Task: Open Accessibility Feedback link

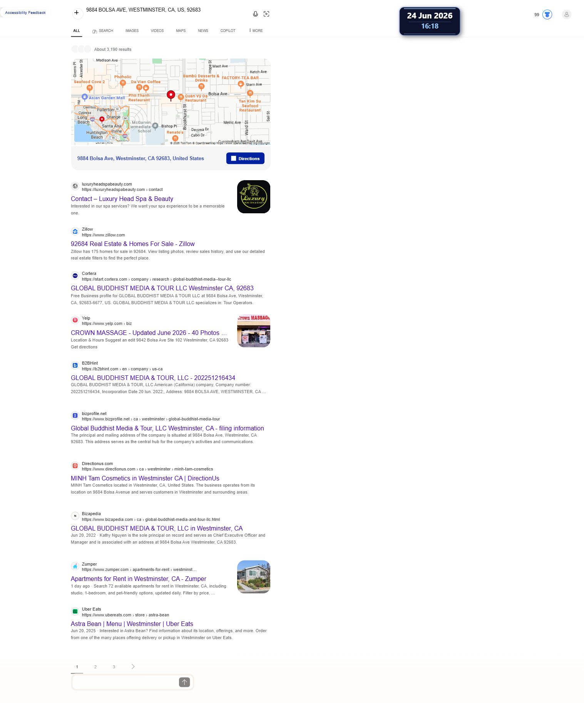Action: click(x=25, y=13)
